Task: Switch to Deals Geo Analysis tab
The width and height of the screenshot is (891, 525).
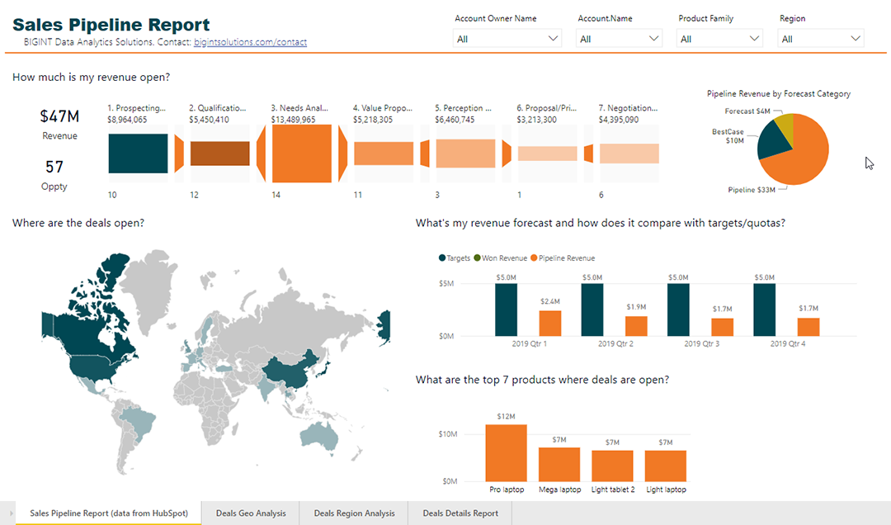Action: (x=251, y=513)
